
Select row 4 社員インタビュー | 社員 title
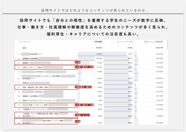point(32,67)
